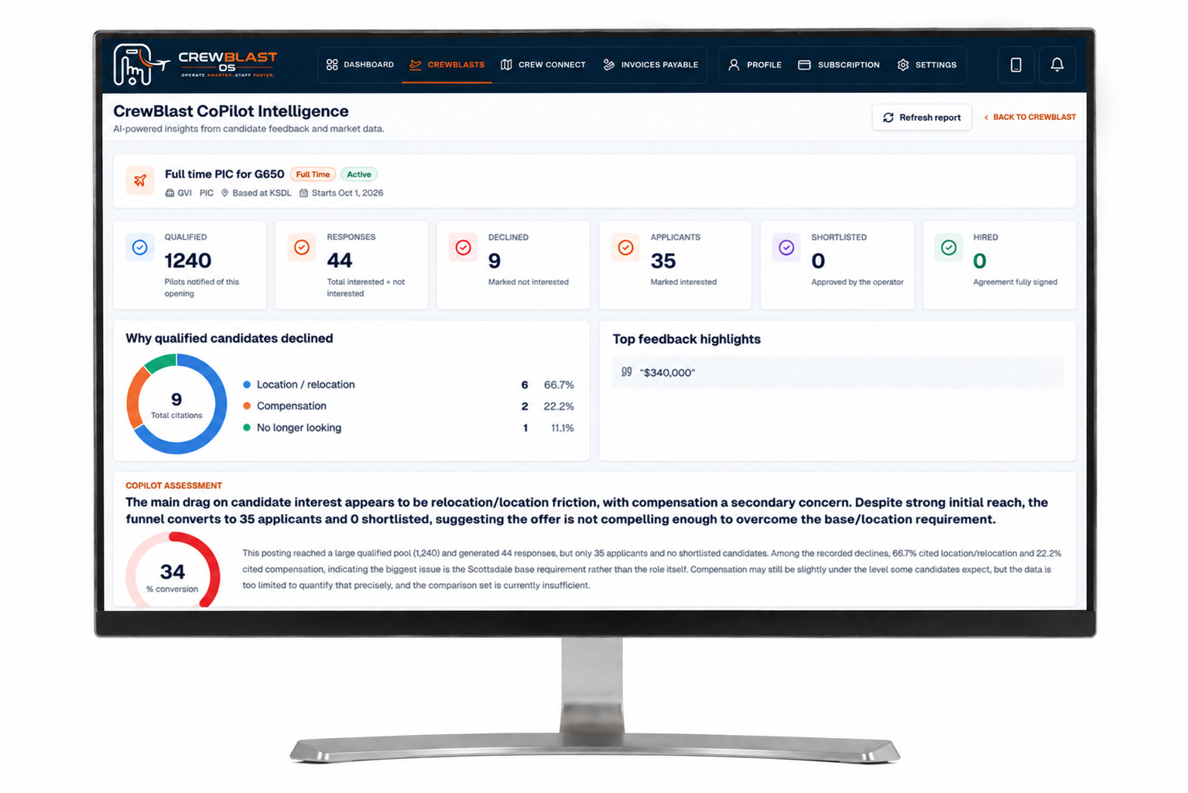Click the quote icon in feedback highlights
The image size is (1188, 793).
click(x=627, y=372)
